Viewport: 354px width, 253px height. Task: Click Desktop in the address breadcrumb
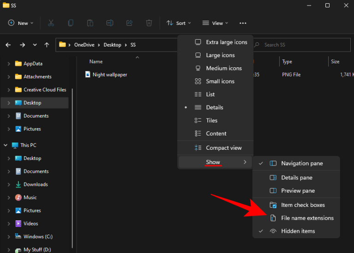(x=112, y=45)
